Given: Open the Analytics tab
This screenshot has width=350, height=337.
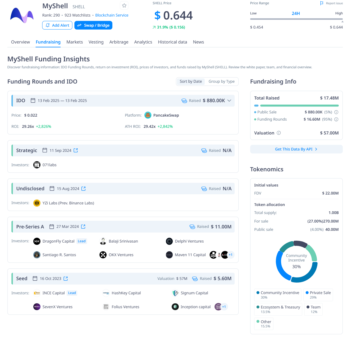Looking at the screenshot, I should tap(143, 42).
